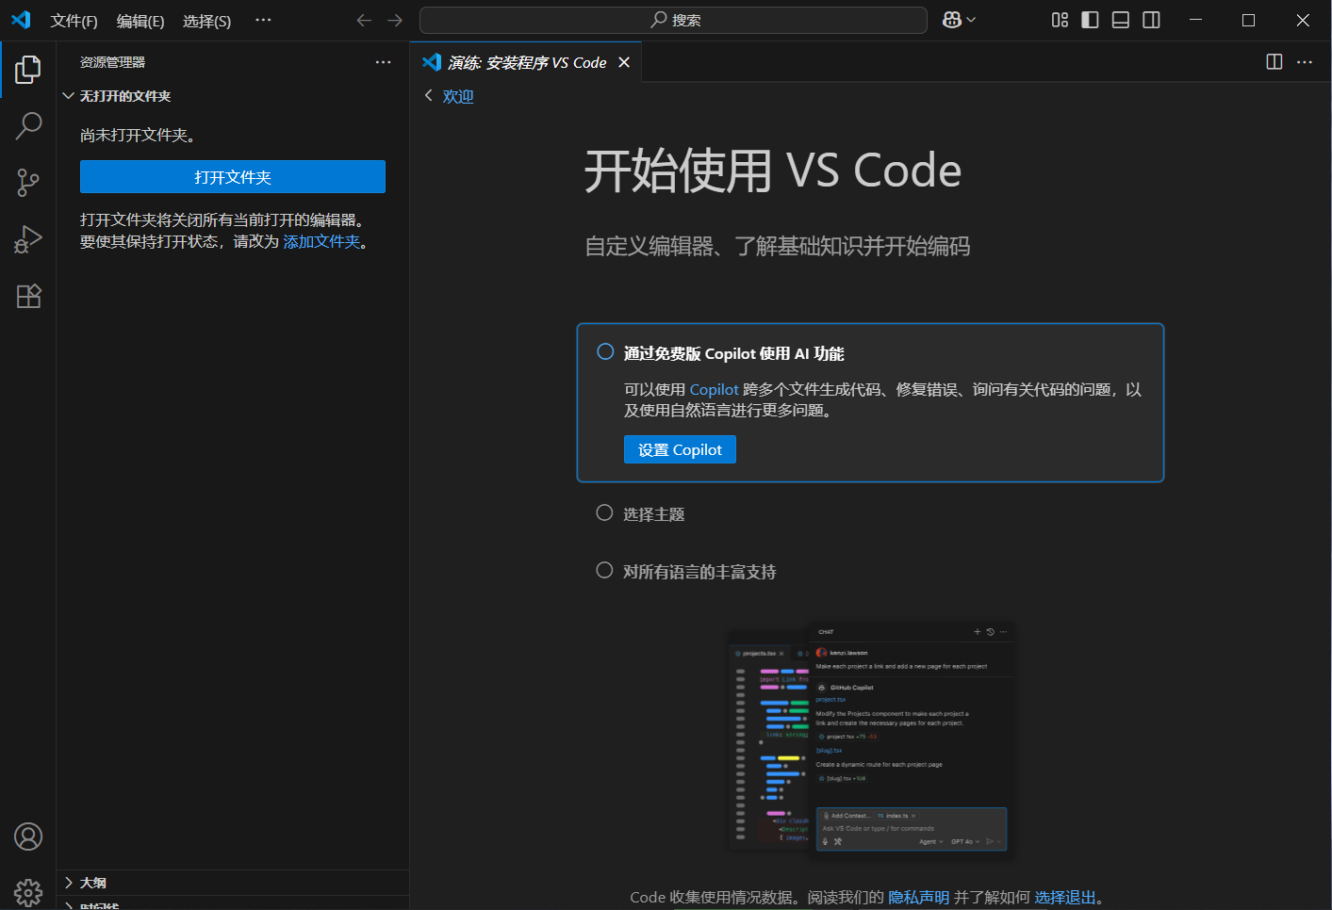Click the back navigation arrow
Image resolution: width=1332 pixels, height=910 pixels.
pyautogui.click(x=364, y=19)
